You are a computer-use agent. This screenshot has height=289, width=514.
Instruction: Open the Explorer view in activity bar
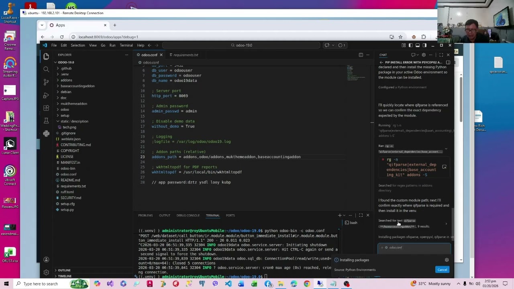(x=46, y=57)
